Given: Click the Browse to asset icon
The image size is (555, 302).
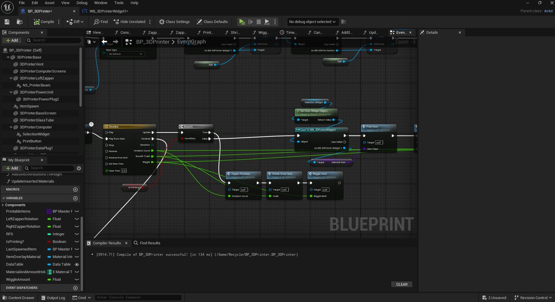Looking at the screenshot, I should click(19, 21).
